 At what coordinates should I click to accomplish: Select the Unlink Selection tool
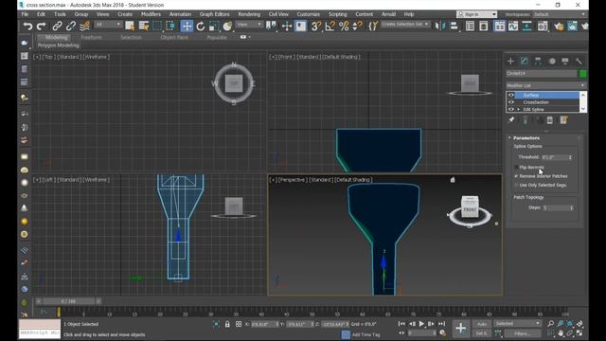coord(71,27)
